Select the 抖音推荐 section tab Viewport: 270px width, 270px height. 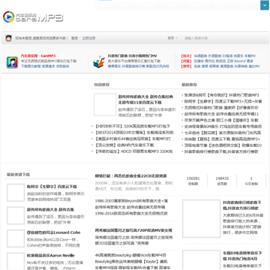pos(101,85)
